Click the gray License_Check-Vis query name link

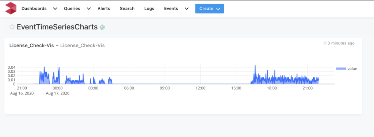coord(82,45)
